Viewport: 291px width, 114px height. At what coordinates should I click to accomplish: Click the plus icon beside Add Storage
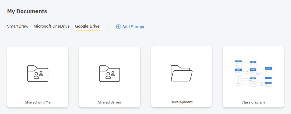pos(118,27)
